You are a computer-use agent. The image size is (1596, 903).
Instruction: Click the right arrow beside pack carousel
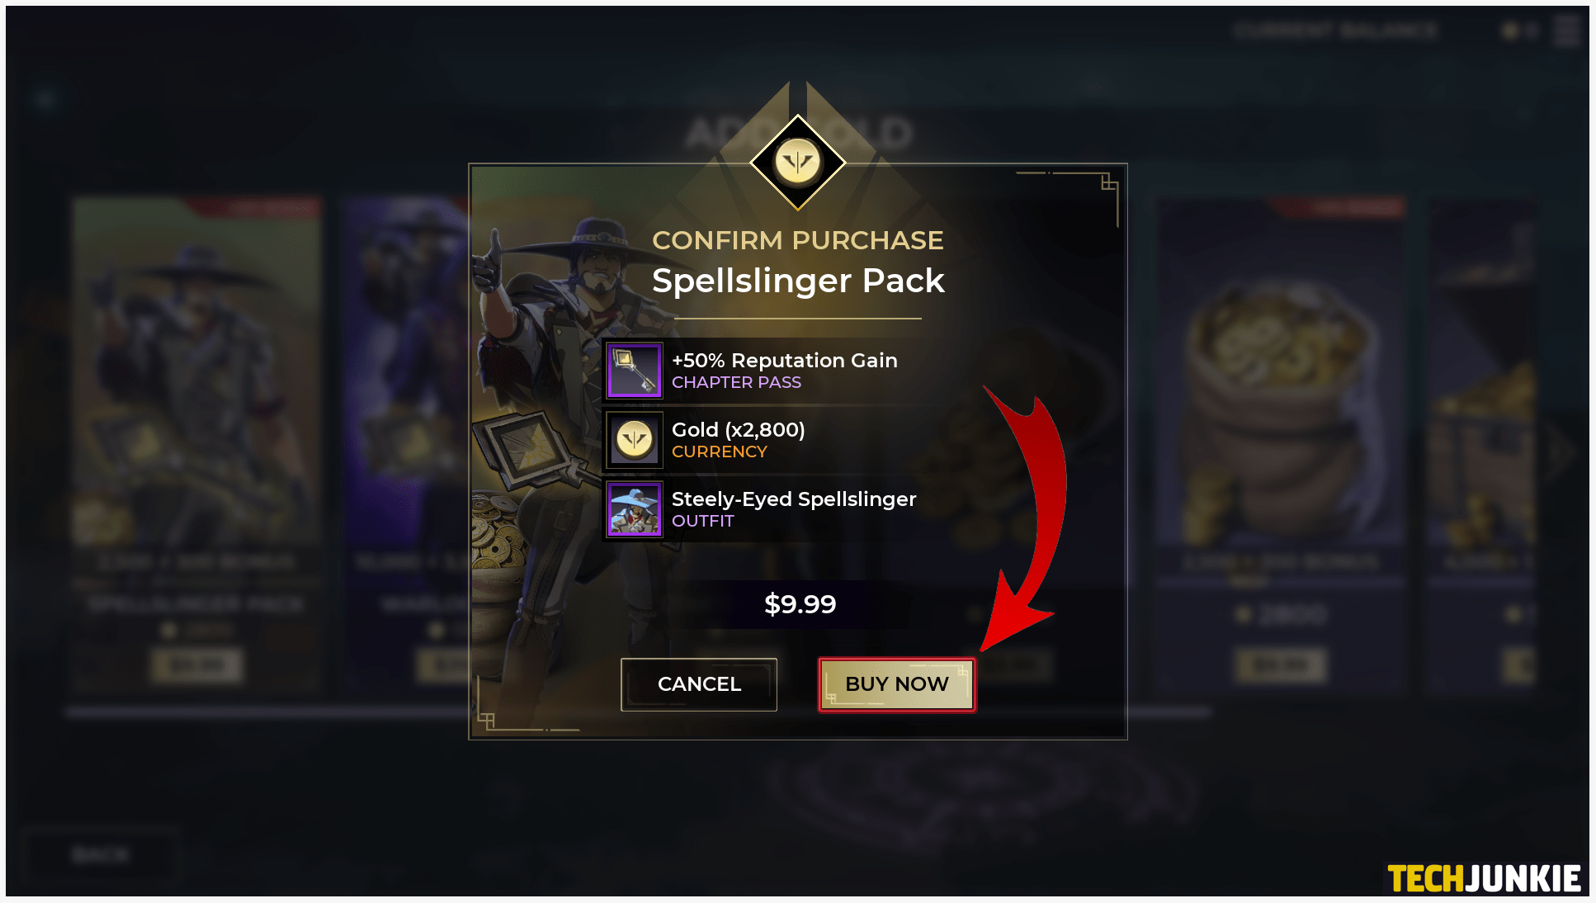click(1562, 451)
